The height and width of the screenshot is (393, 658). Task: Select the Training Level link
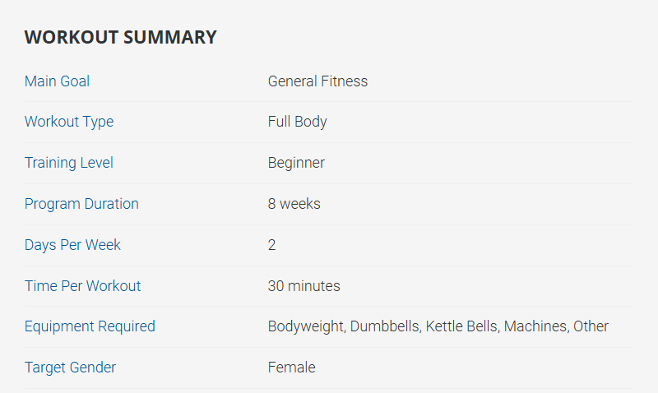pyautogui.click(x=69, y=163)
